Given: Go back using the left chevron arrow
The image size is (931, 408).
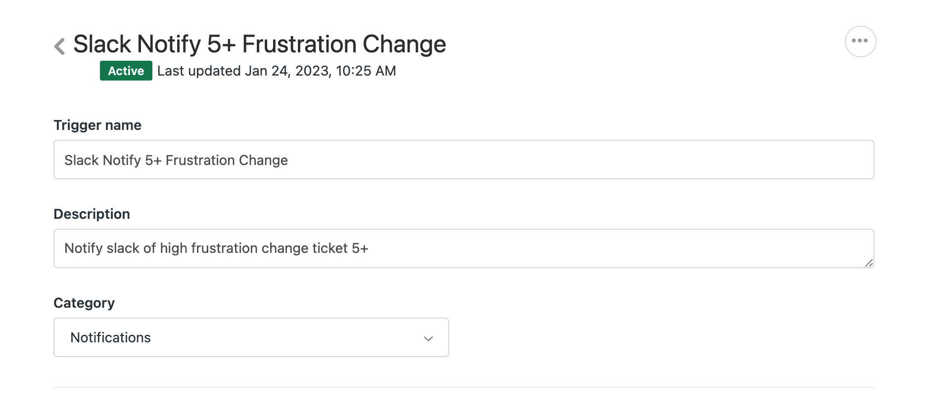Looking at the screenshot, I should click(60, 46).
